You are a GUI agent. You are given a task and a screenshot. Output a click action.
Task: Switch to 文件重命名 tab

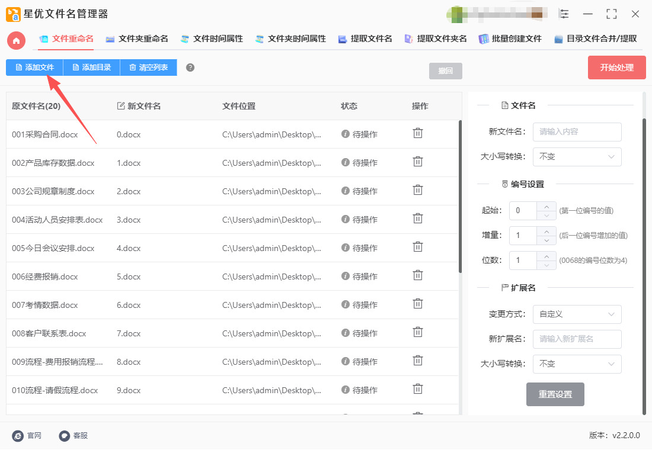tap(66, 38)
